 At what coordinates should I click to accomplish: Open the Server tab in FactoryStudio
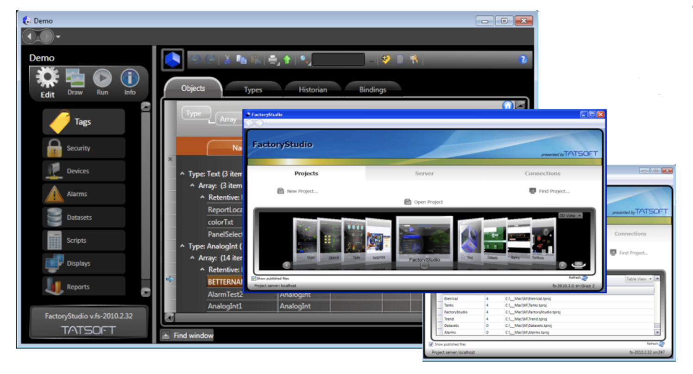424,173
